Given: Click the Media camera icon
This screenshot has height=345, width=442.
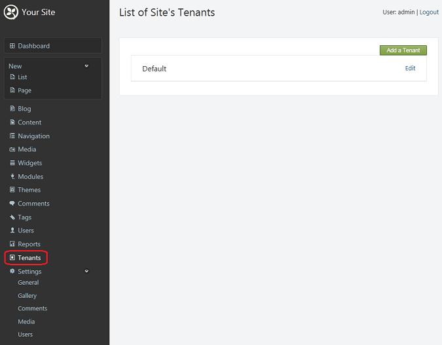Looking at the screenshot, I should [x=12, y=149].
